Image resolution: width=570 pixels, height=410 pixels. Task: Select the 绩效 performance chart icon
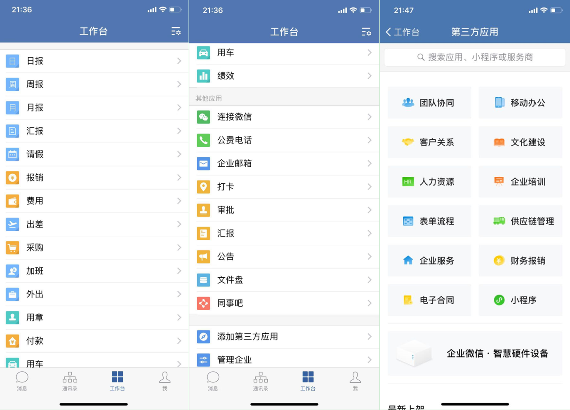point(204,76)
